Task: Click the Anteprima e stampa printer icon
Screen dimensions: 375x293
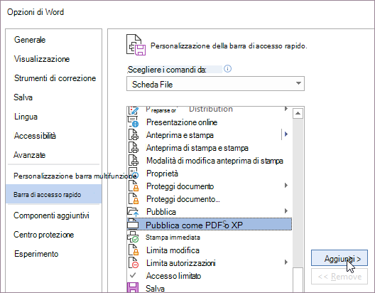Action: [134, 134]
